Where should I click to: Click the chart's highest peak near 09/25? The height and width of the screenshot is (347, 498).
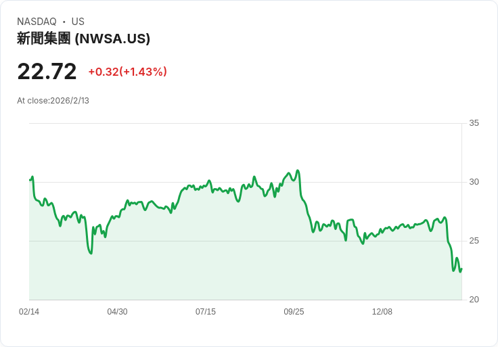(298, 170)
